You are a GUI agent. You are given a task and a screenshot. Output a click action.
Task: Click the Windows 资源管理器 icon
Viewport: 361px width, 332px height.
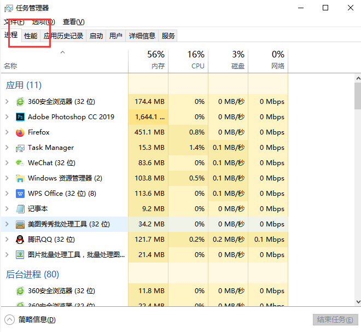20,178
